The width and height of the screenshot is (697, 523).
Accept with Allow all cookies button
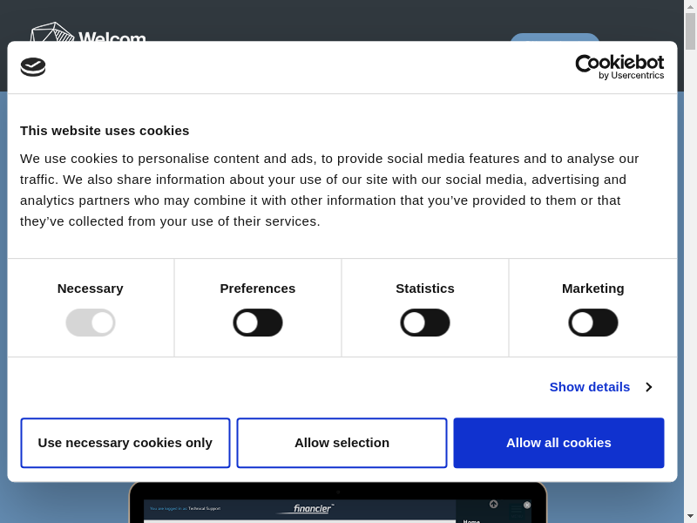558,443
